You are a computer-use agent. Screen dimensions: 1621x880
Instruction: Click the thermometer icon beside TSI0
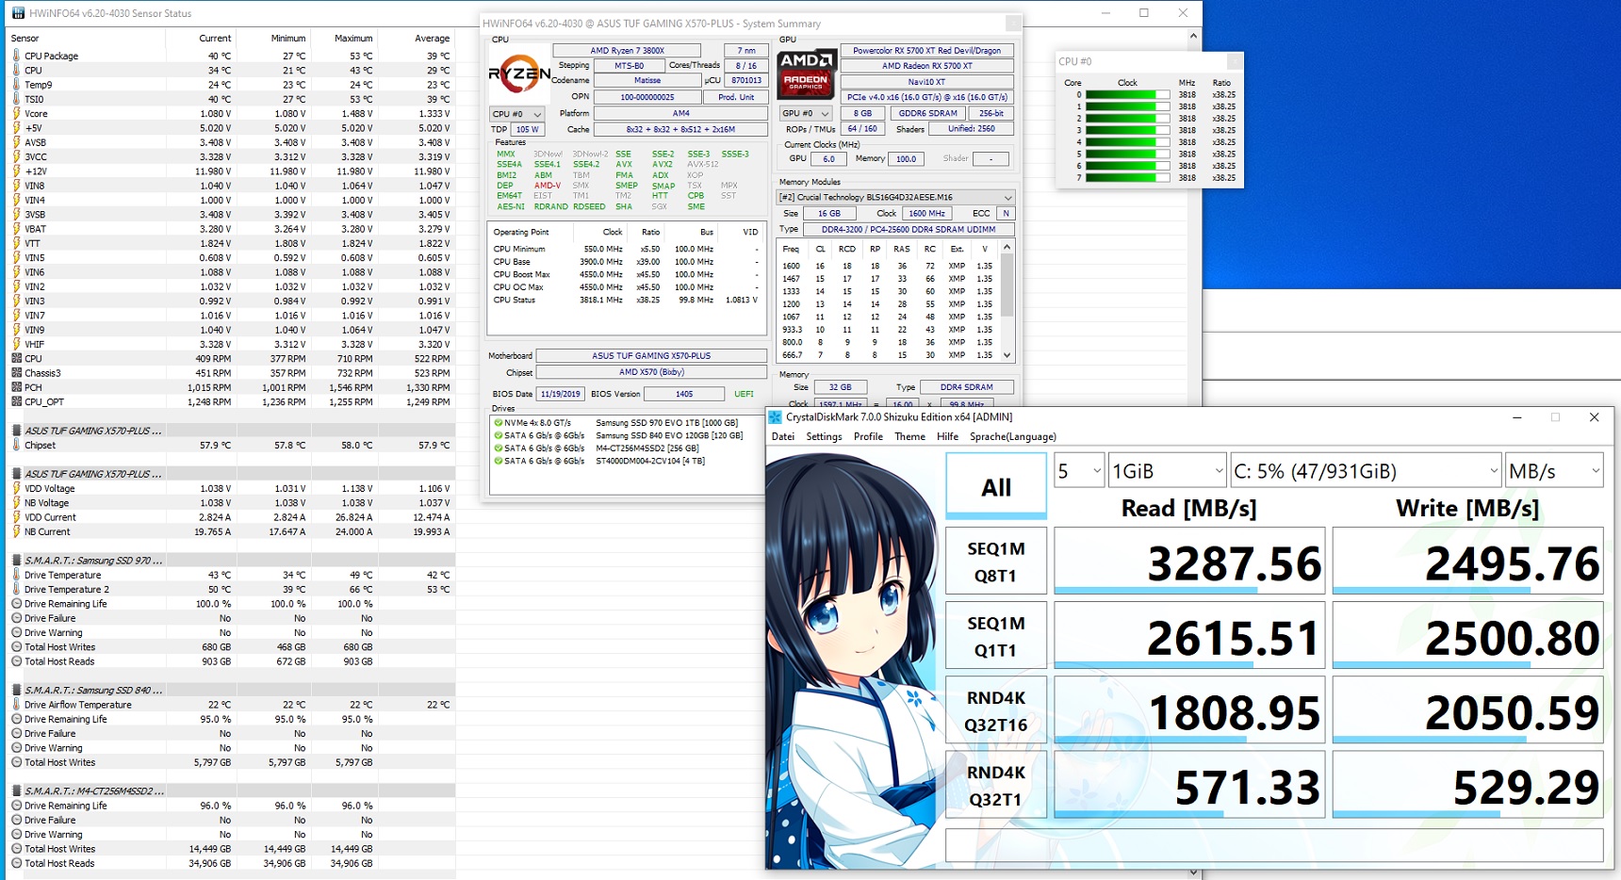coord(16,99)
